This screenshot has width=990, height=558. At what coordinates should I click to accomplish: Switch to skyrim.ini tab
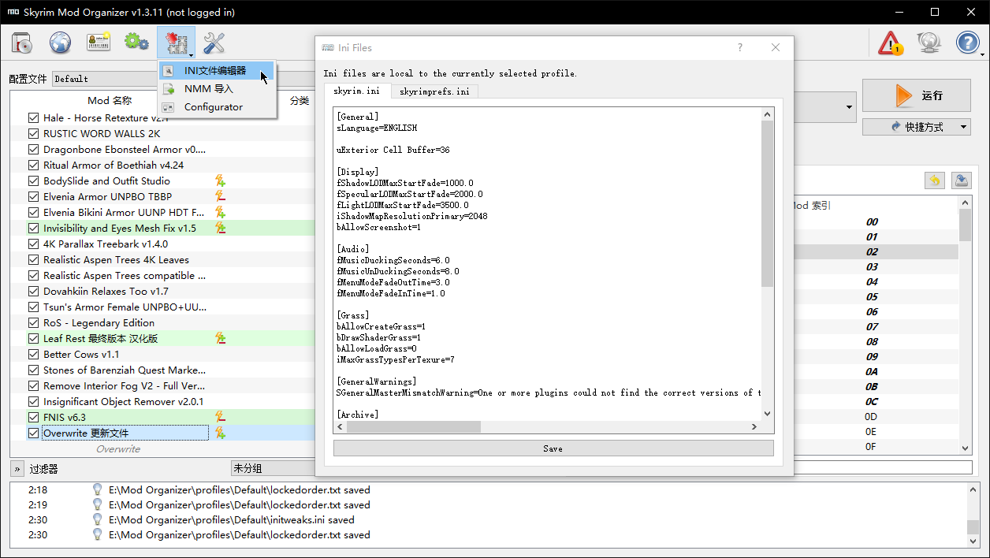(356, 91)
